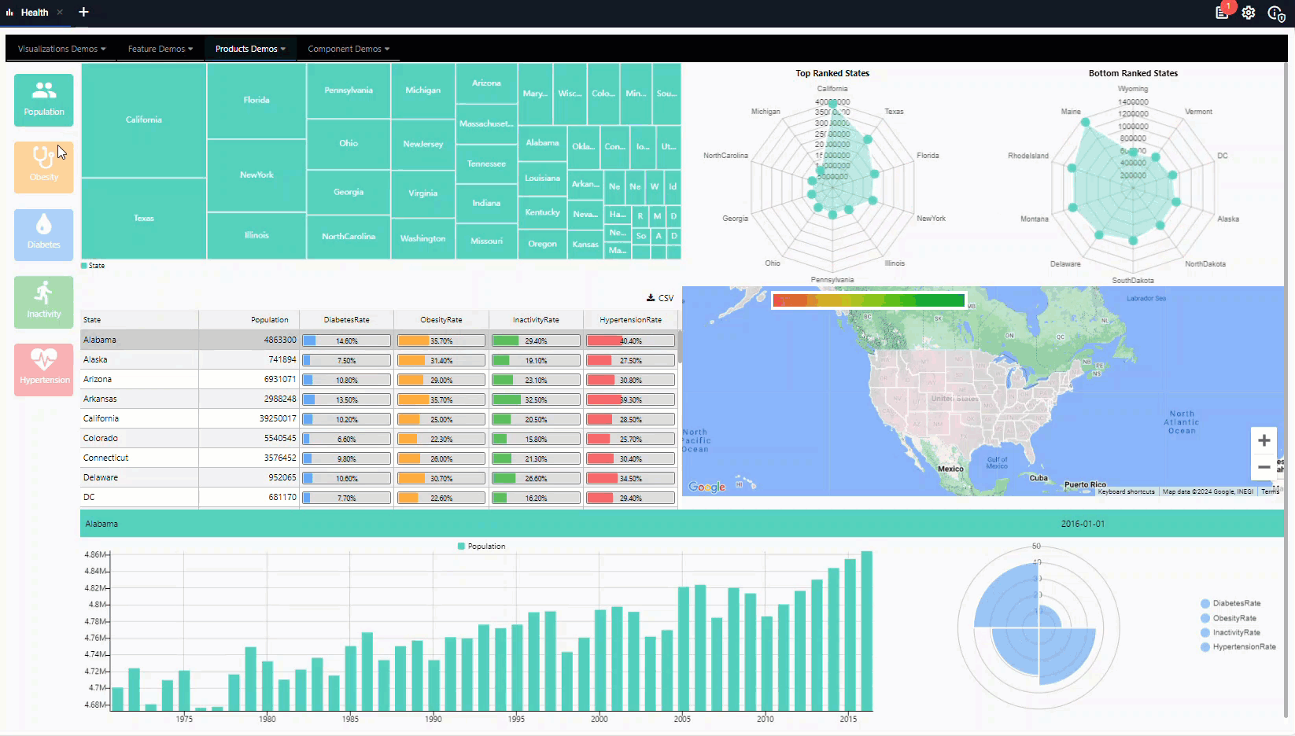This screenshot has height=736, width=1295.
Task: Select the Hypertension heart tile
Action: 44,369
